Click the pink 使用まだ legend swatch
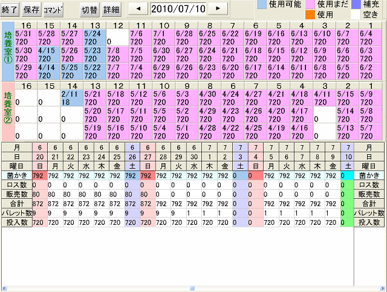This screenshot has width=387, height=292. click(310, 4)
